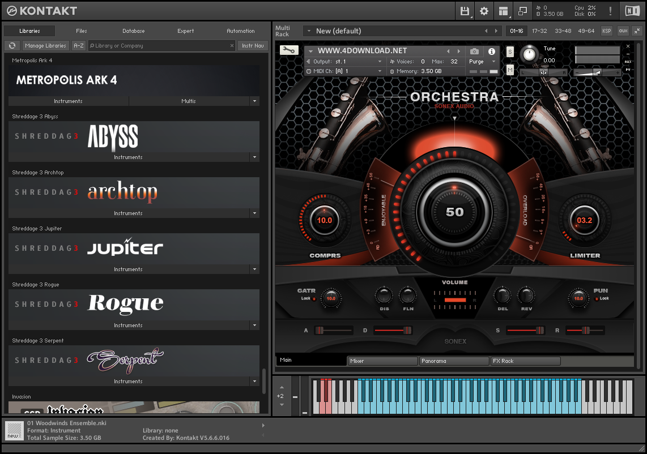Click the new instrument file icon
The image size is (647, 454).
pyautogui.click(x=14, y=430)
